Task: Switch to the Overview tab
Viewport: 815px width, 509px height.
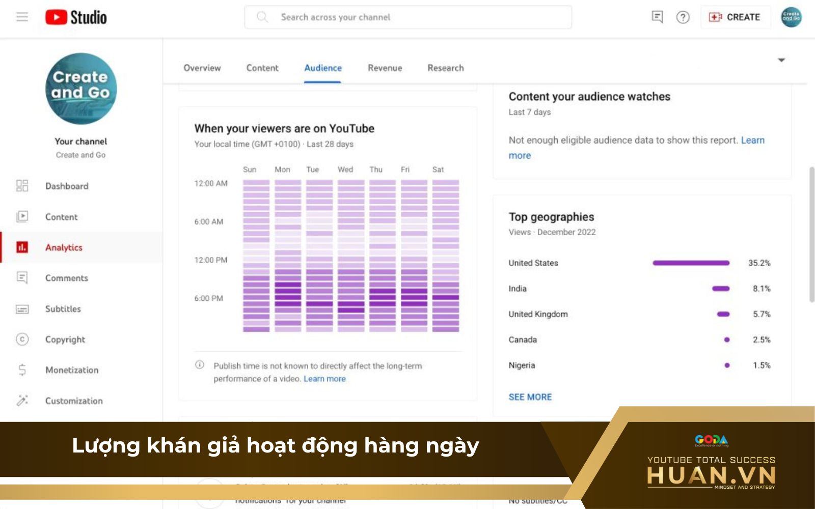Action: 202,68
